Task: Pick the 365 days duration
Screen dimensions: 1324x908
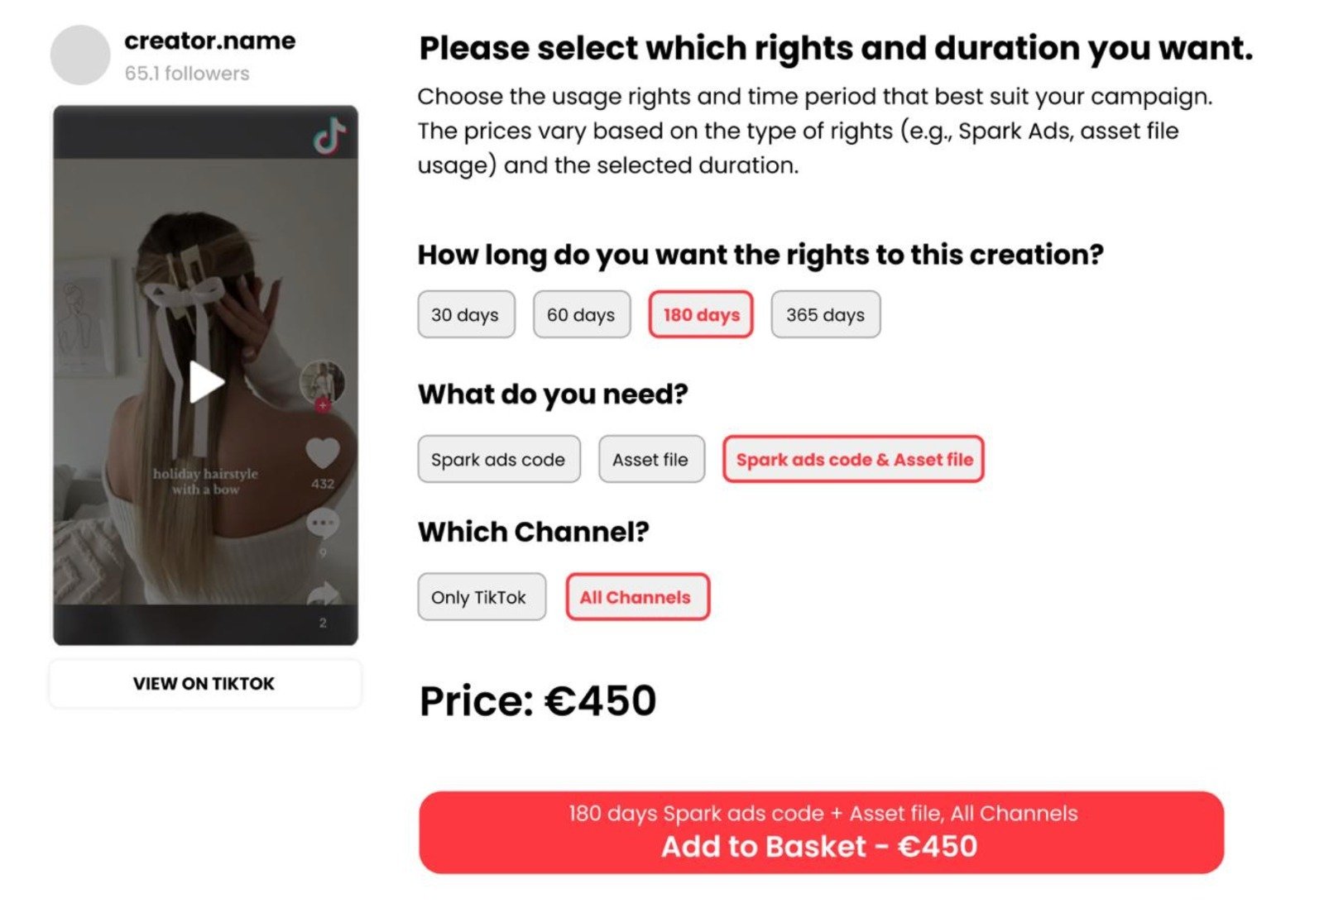Action: click(825, 315)
